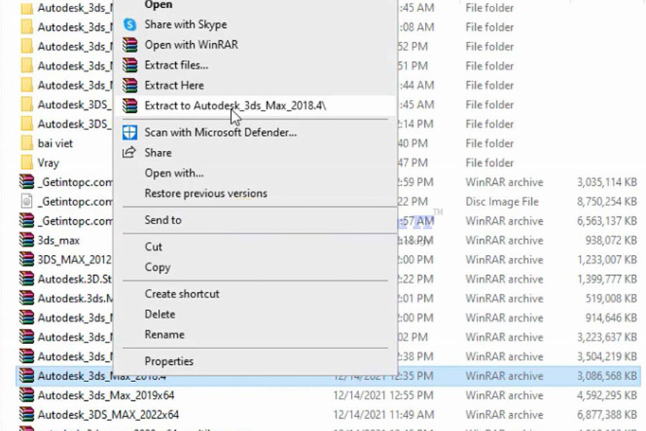Click the archive icon in the 6,563,137 KB row

pos(27,221)
